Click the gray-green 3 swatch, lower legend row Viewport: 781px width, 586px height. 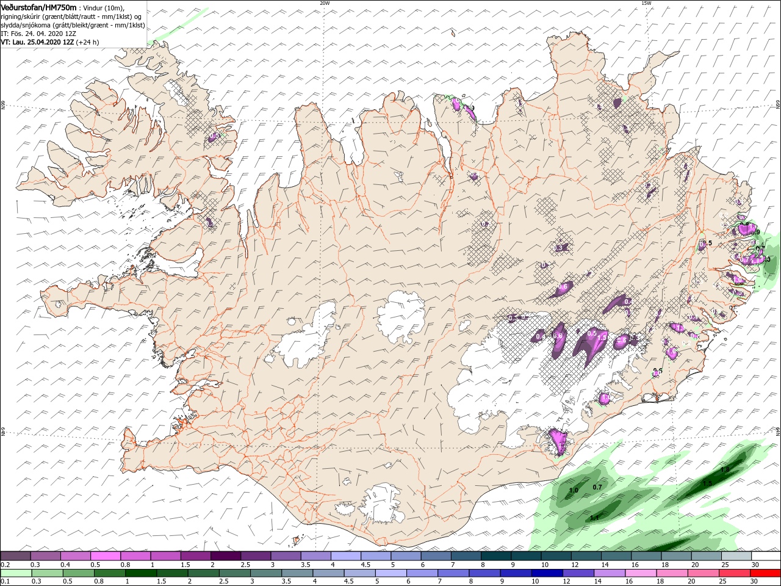click(x=266, y=573)
